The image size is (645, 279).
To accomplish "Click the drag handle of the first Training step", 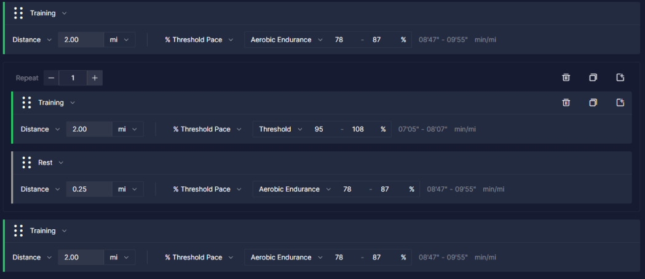I will click(x=18, y=13).
